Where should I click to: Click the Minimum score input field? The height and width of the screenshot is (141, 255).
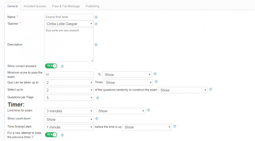pos(68,75)
